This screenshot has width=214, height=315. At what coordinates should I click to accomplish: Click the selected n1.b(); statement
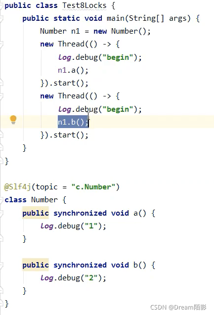[73, 122]
